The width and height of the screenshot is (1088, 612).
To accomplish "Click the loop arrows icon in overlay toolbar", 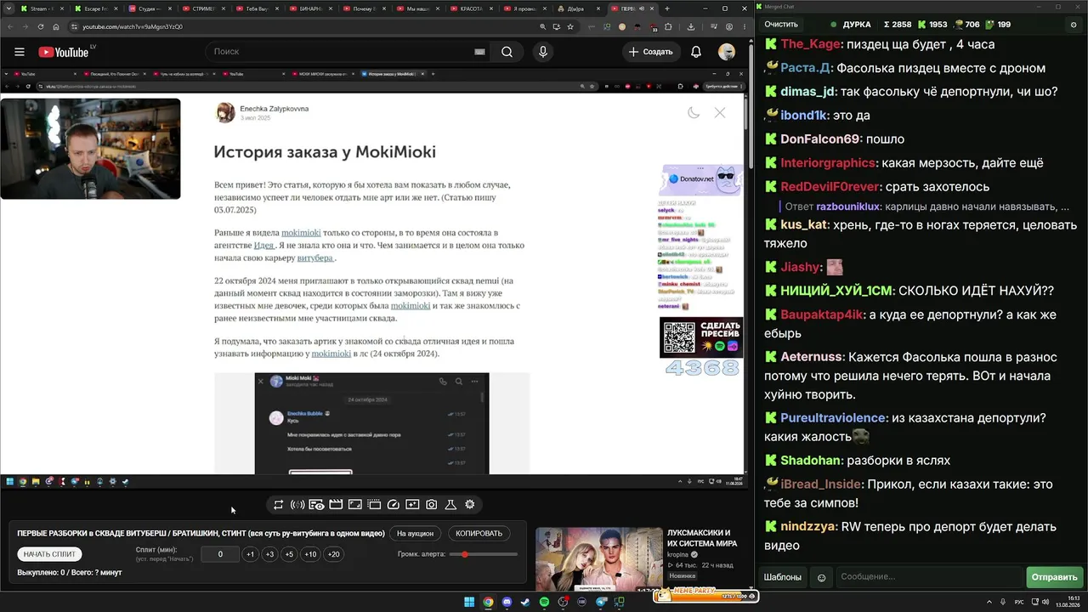I will (278, 505).
